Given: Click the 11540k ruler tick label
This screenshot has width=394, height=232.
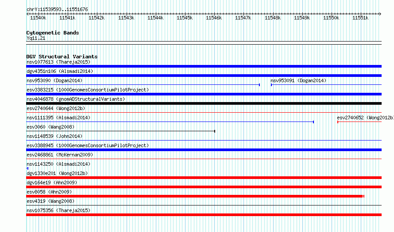Looking at the screenshot, I should pos(38,18).
